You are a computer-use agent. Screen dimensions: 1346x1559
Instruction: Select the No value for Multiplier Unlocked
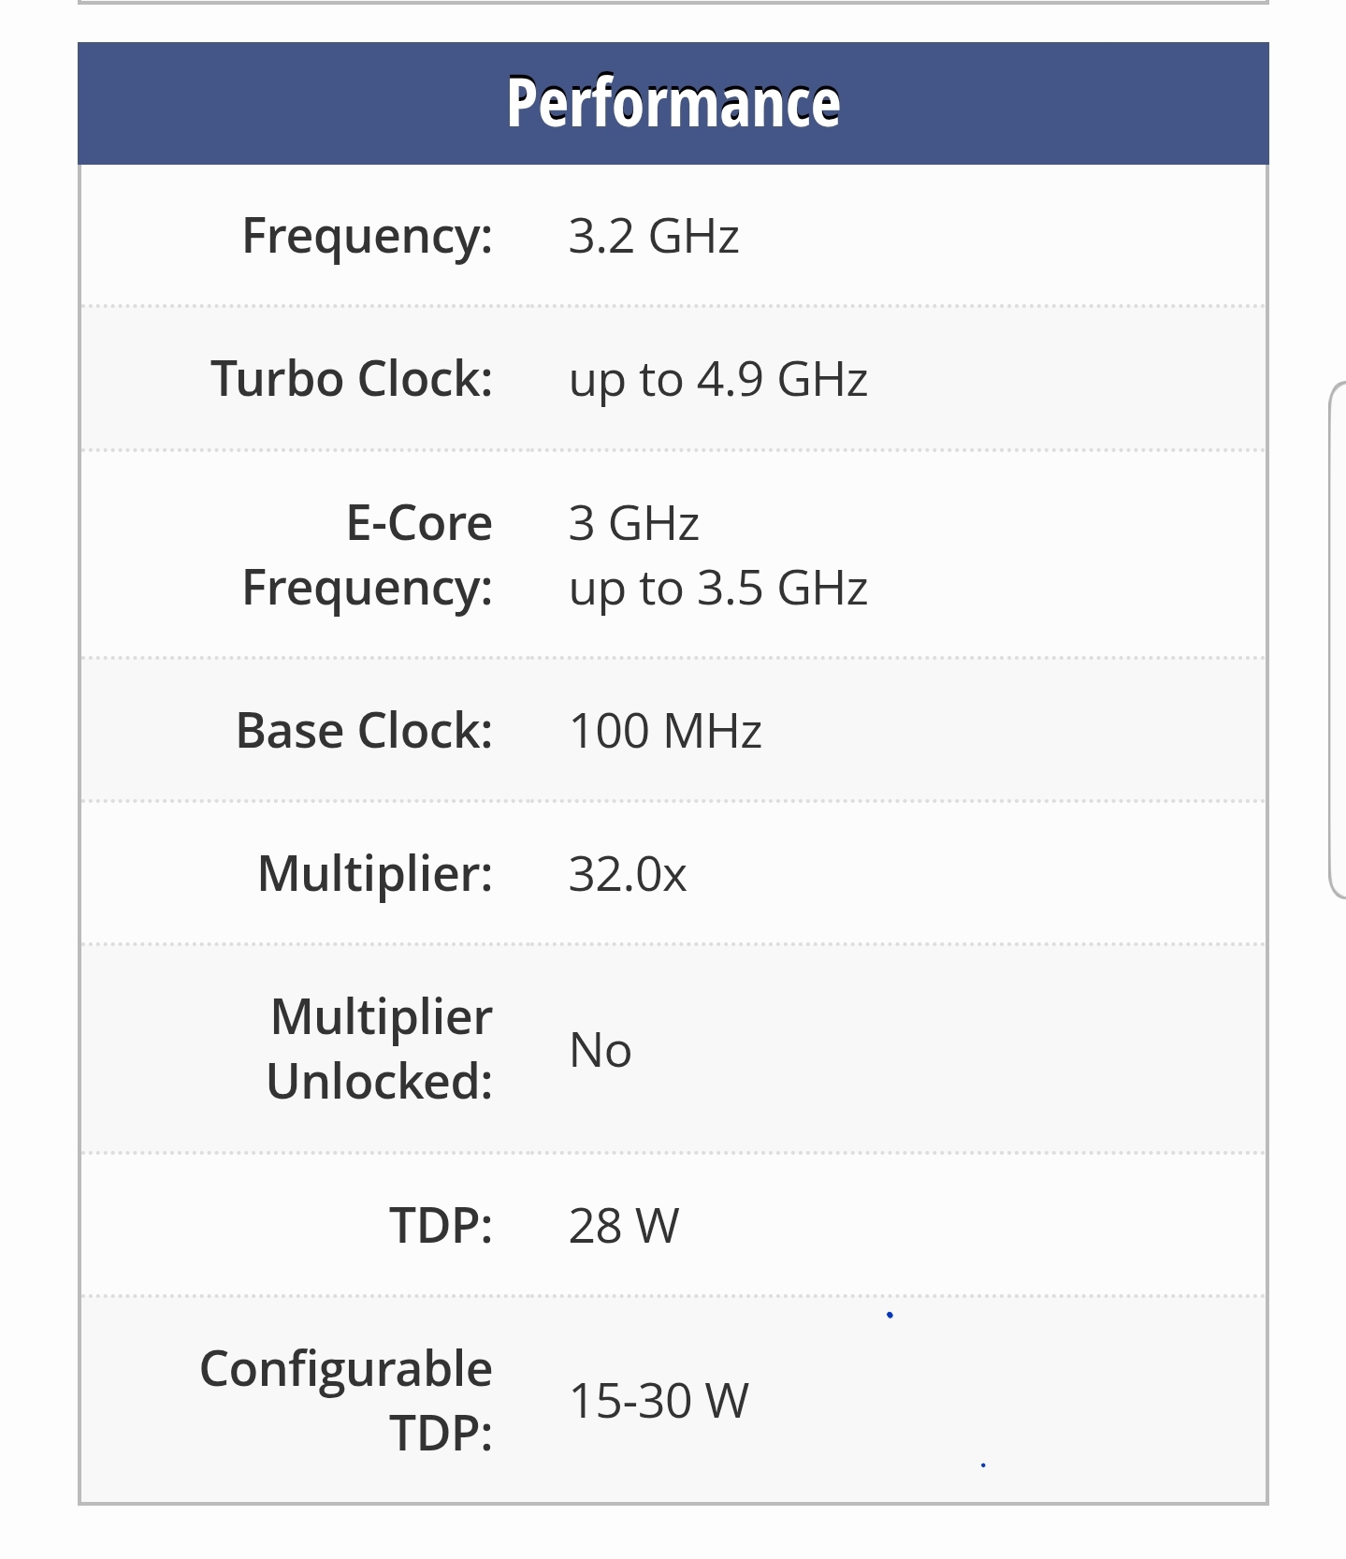point(601,1050)
